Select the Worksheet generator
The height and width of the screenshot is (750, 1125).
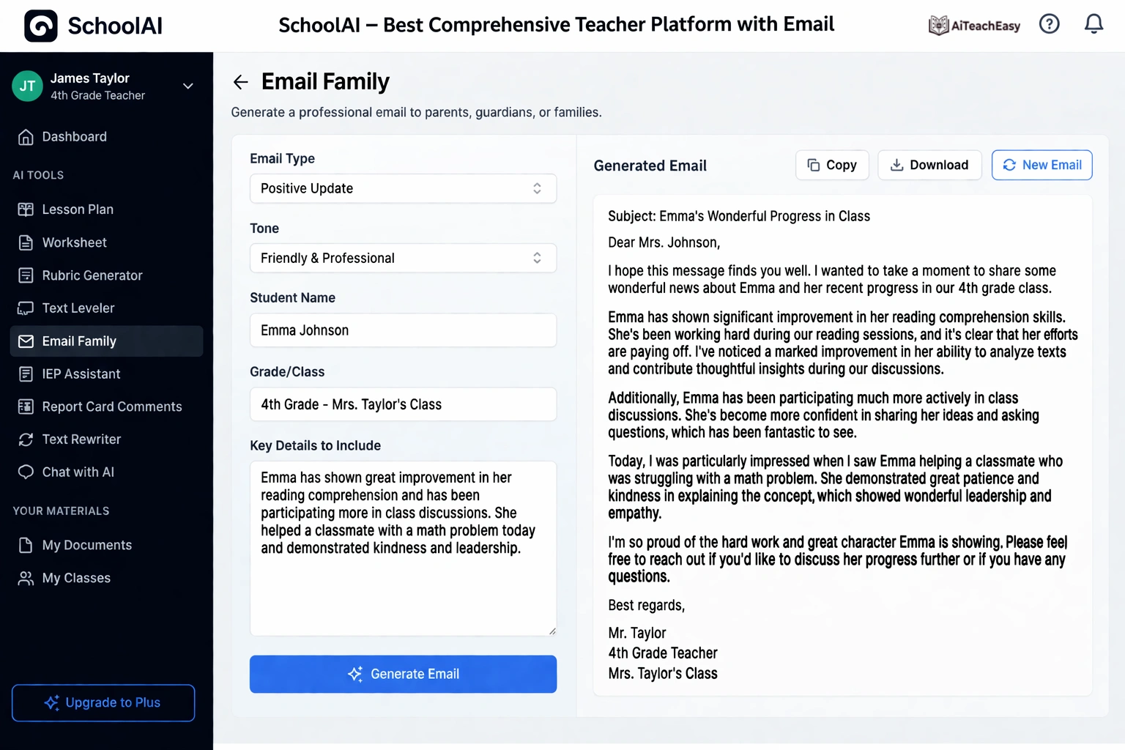pyautogui.click(x=72, y=242)
